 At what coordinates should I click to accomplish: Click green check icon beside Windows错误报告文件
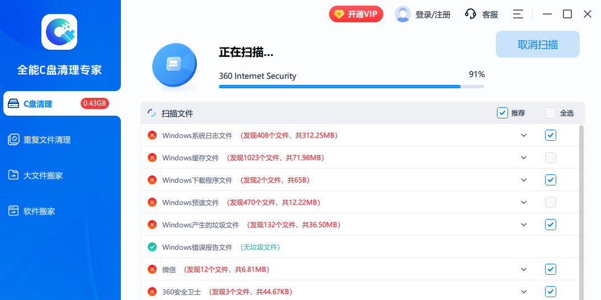pyautogui.click(x=152, y=247)
